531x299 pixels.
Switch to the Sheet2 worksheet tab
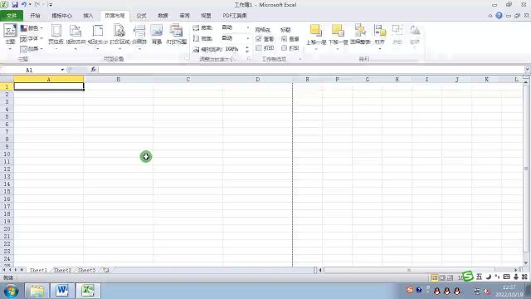point(63,270)
